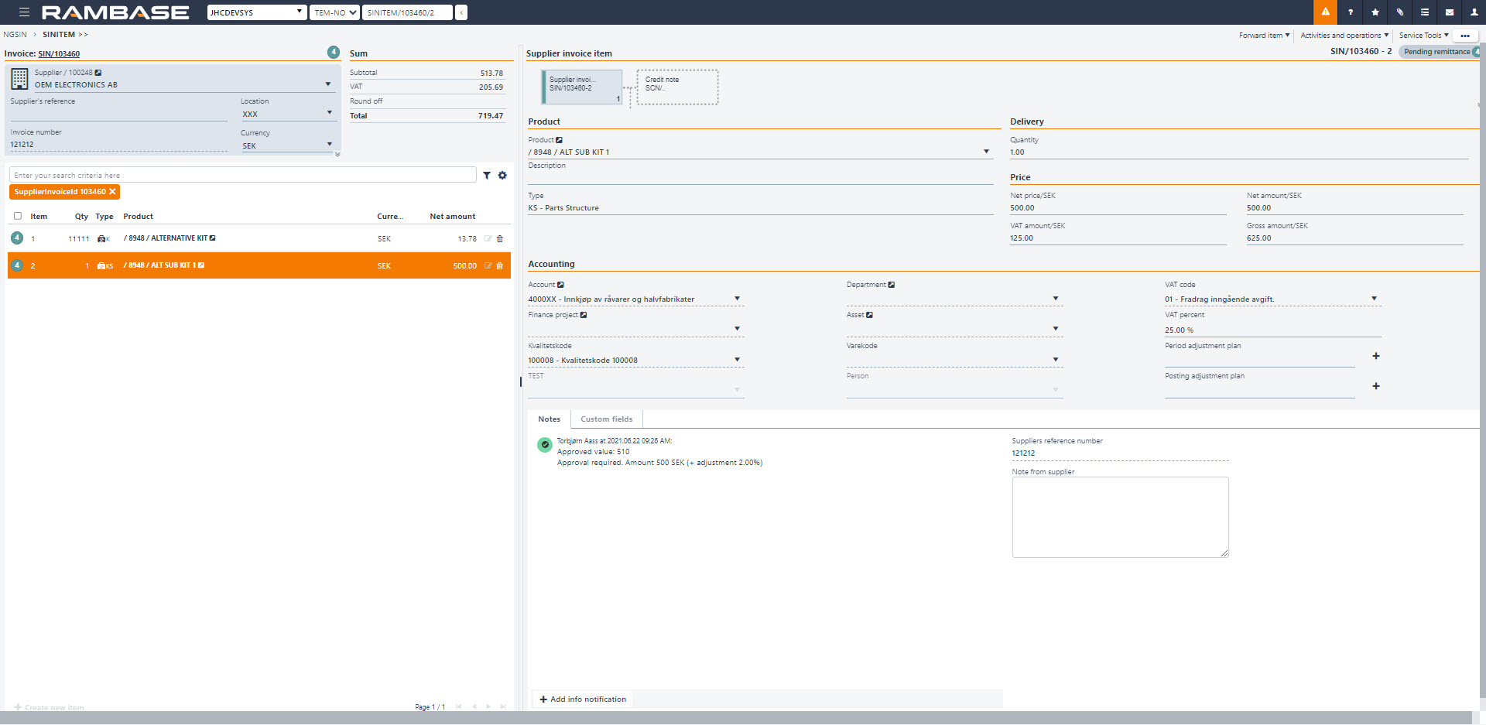Open Supplier 100248 link icon
The height and width of the screenshot is (725, 1486).
[98, 73]
